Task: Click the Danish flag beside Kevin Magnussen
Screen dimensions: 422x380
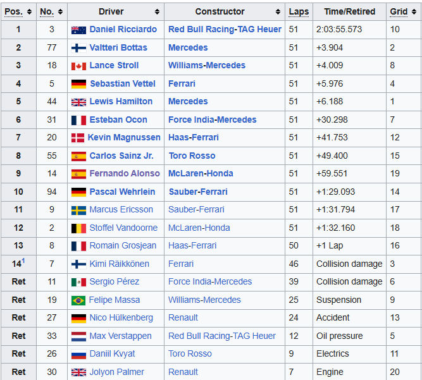Action: pos(78,138)
